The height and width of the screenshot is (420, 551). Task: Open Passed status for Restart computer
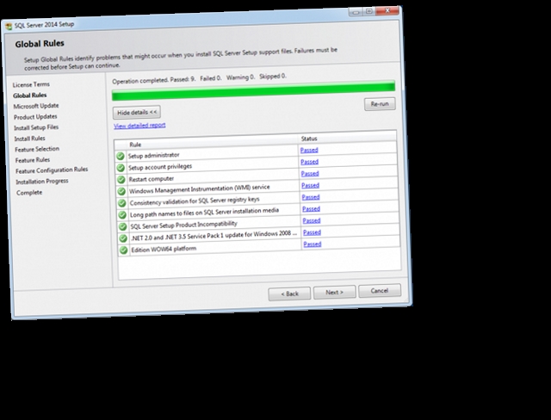point(310,174)
